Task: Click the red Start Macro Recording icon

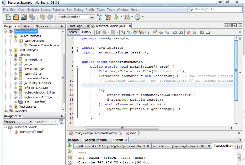Action: (x=188, y=32)
